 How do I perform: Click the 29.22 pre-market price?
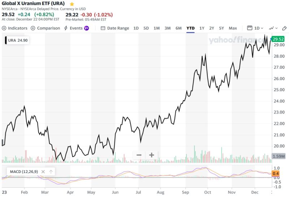(72, 15)
